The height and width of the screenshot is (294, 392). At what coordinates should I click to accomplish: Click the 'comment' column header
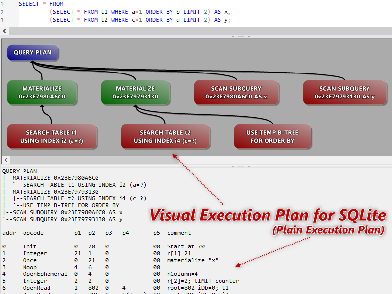tap(179, 233)
